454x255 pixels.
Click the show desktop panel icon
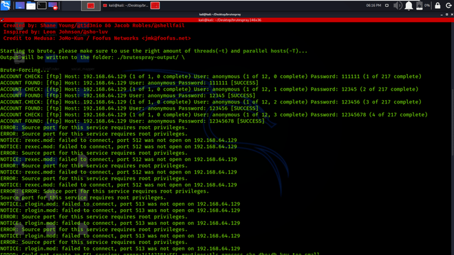click(x=20, y=5)
